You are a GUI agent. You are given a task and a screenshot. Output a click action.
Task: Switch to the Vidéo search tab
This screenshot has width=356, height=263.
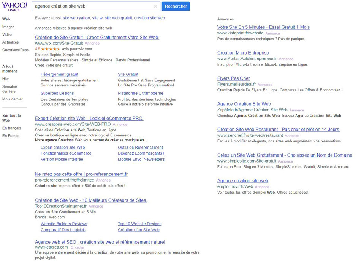[7, 34]
